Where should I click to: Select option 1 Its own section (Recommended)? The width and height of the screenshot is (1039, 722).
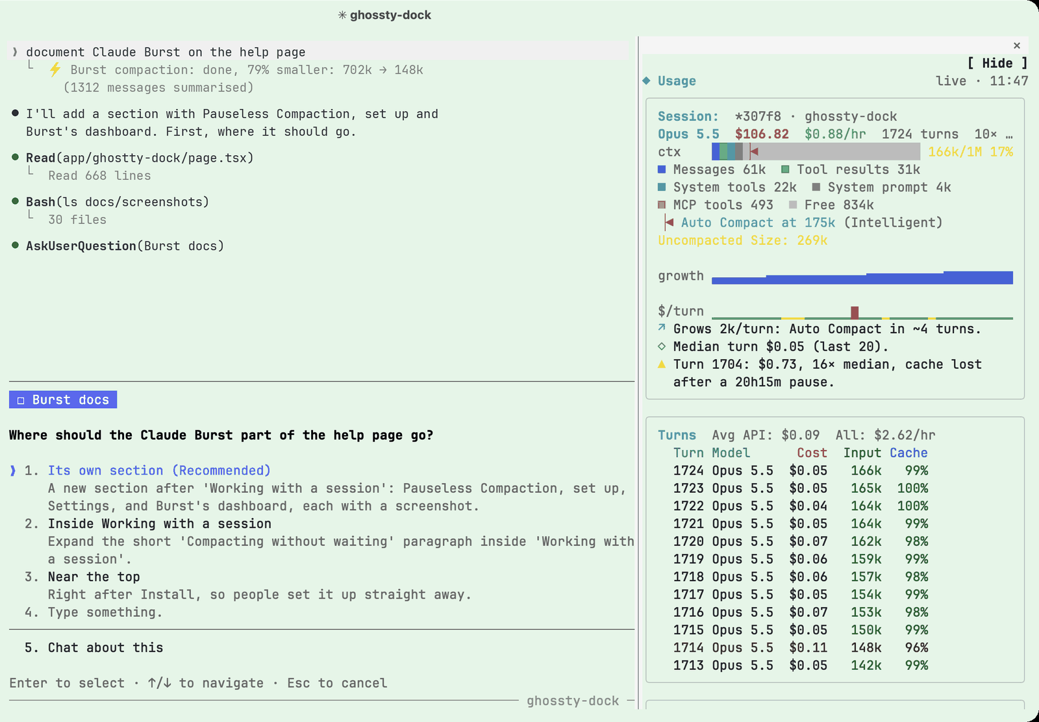[x=159, y=471]
